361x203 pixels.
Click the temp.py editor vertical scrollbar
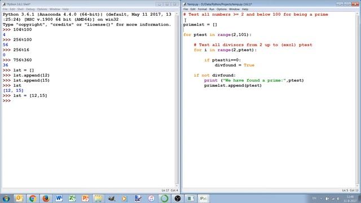point(357,100)
